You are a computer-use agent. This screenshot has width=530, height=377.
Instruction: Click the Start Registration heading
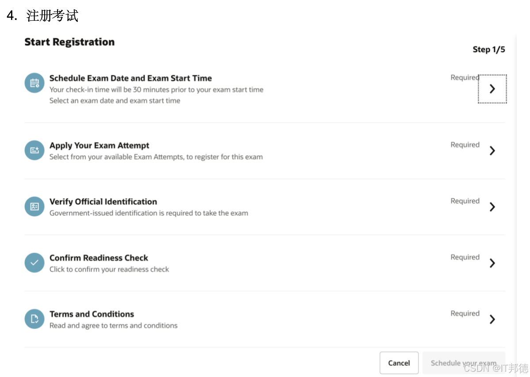[69, 42]
